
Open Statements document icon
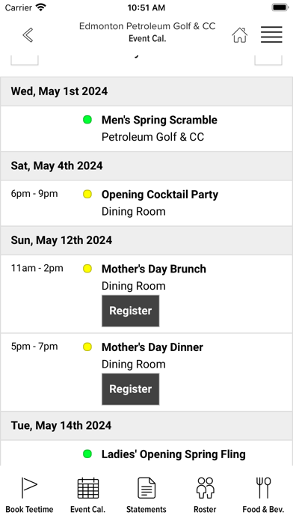[x=146, y=488]
